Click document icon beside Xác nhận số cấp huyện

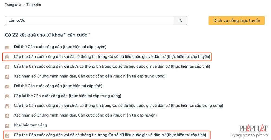pos(7,116)
